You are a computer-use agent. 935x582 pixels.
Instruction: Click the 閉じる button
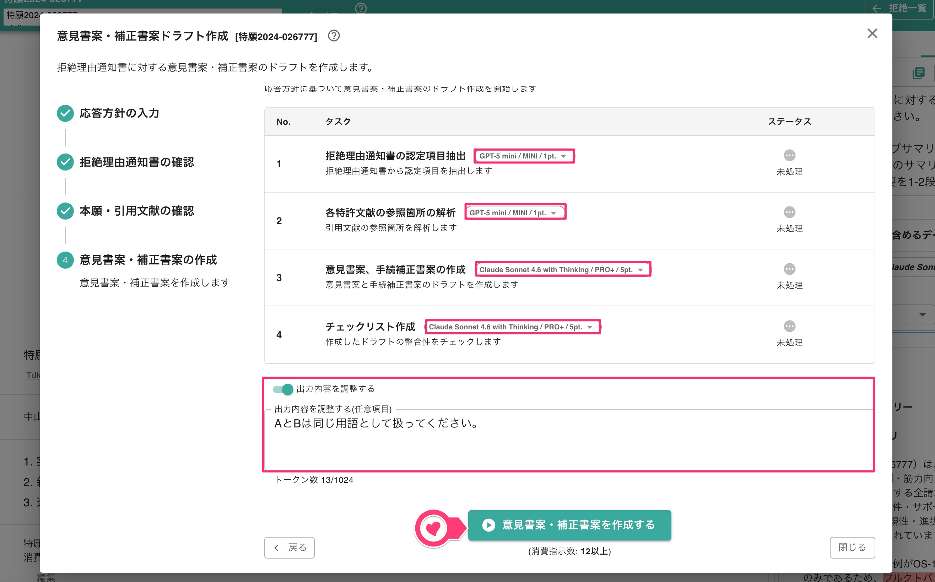[852, 547]
